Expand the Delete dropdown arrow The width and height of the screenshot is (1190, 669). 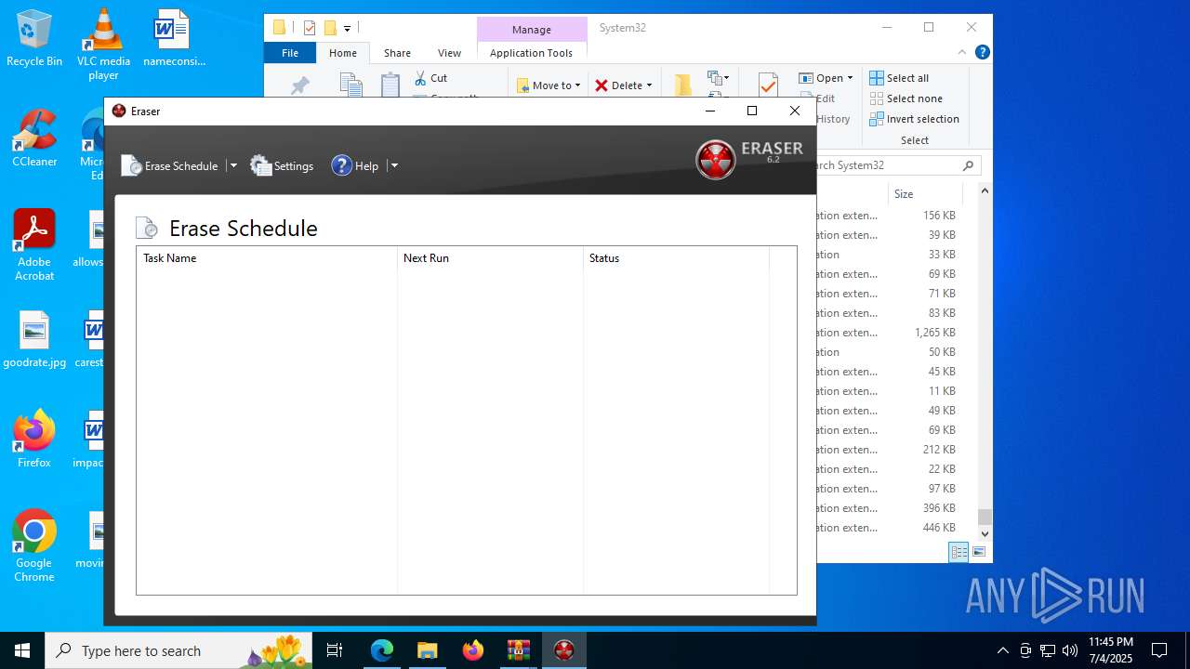tap(649, 85)
